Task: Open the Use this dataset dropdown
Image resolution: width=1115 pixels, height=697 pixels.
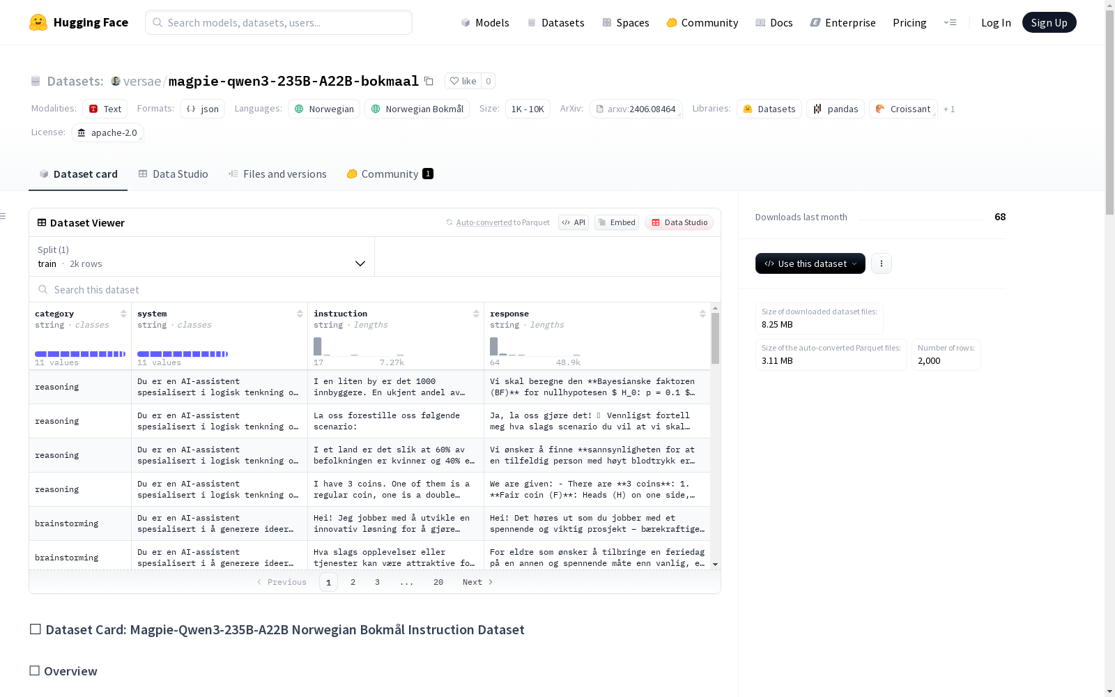Action: tap(810, 263)
